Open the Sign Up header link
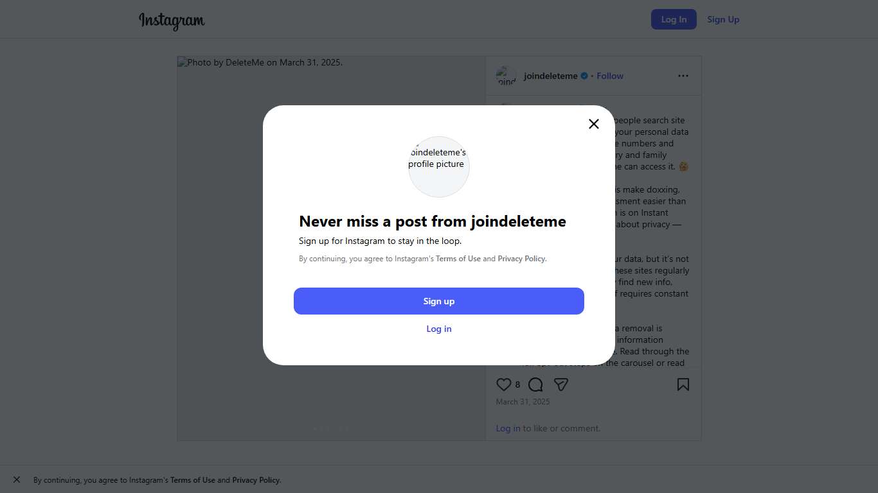Screen dimensions: 878x493 click(723, 19)
